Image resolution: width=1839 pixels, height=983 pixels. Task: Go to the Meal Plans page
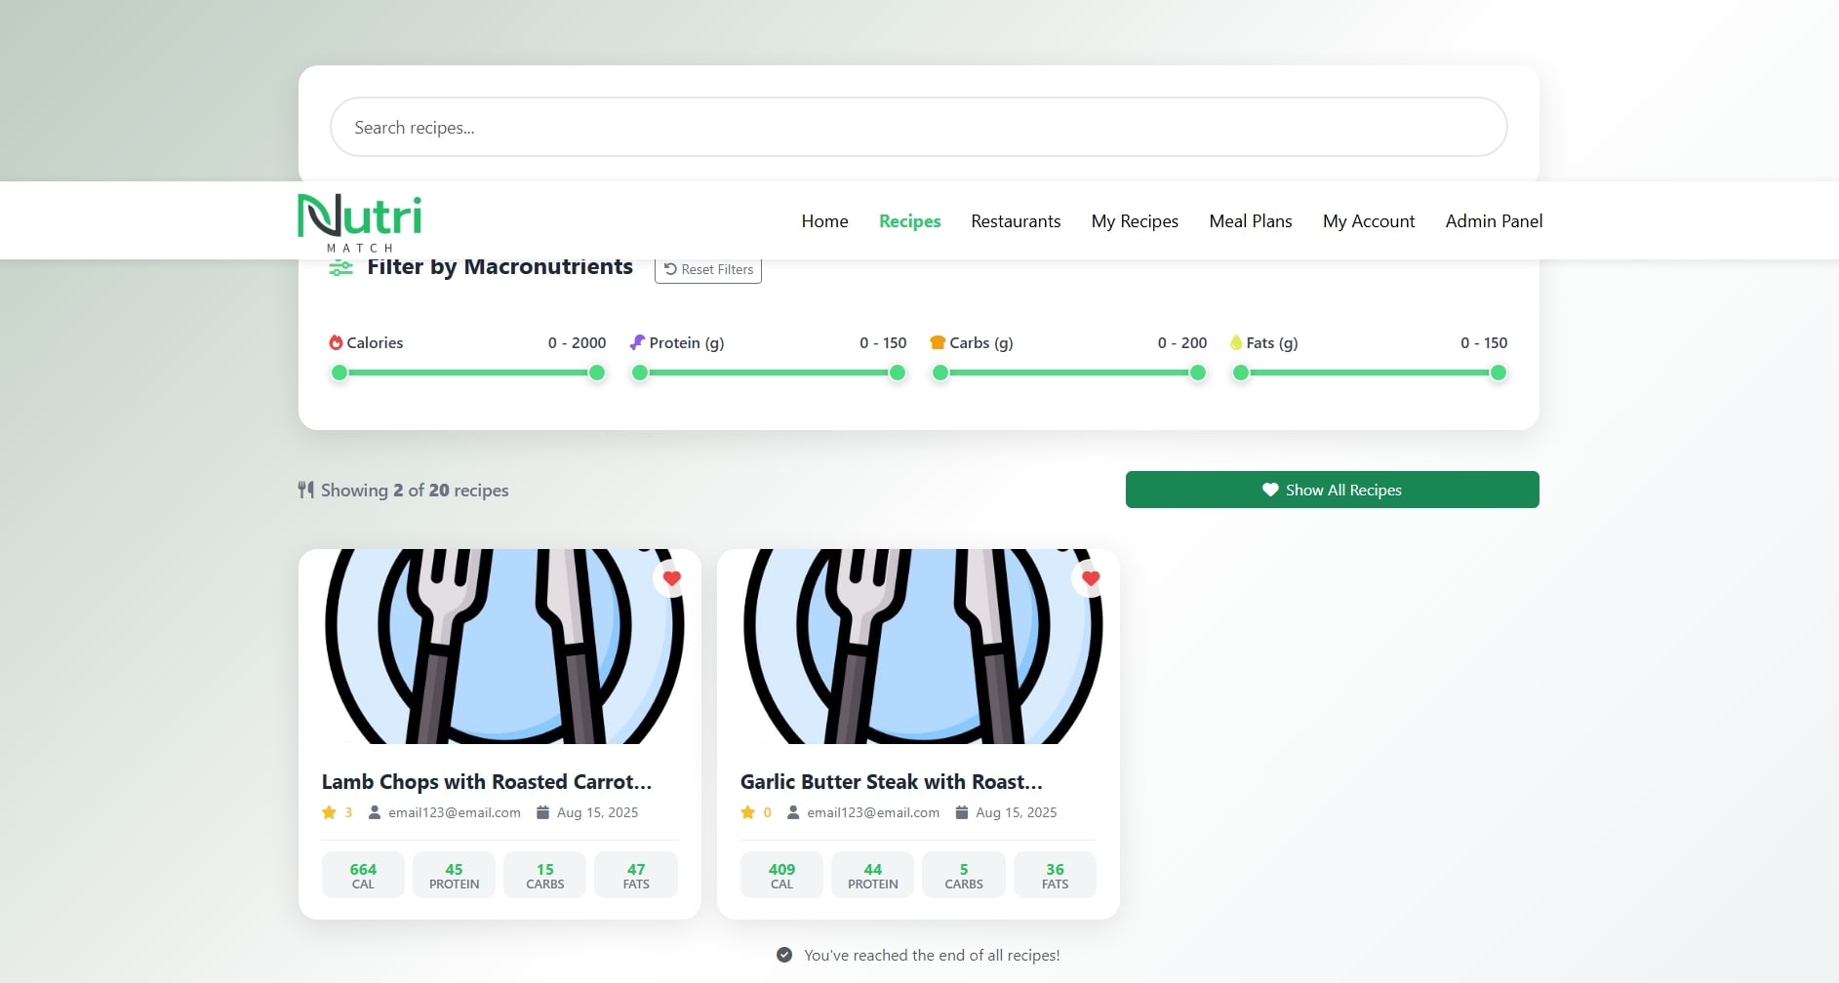pos(1250,221)
